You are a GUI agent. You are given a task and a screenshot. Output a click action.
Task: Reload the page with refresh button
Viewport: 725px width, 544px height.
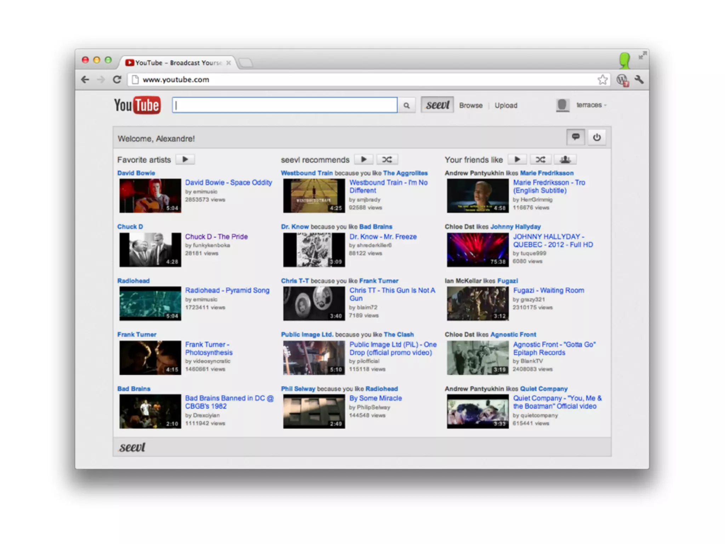click(117, 80)
